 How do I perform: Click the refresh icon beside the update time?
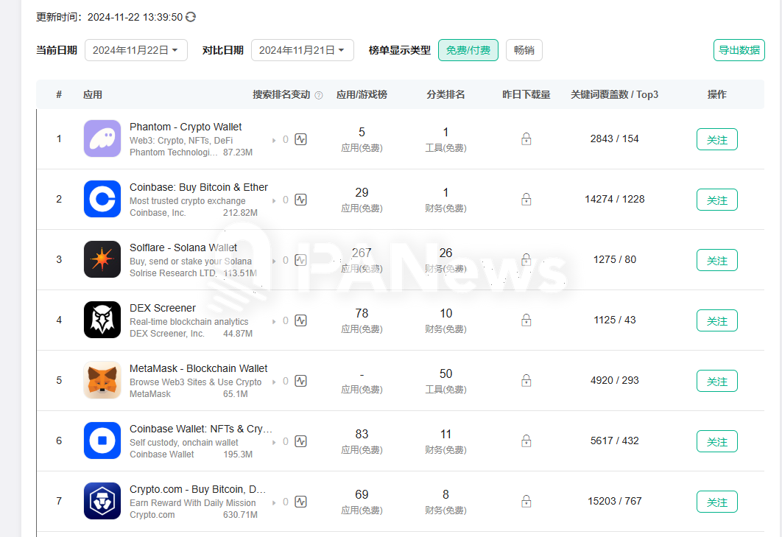[190, 16]
